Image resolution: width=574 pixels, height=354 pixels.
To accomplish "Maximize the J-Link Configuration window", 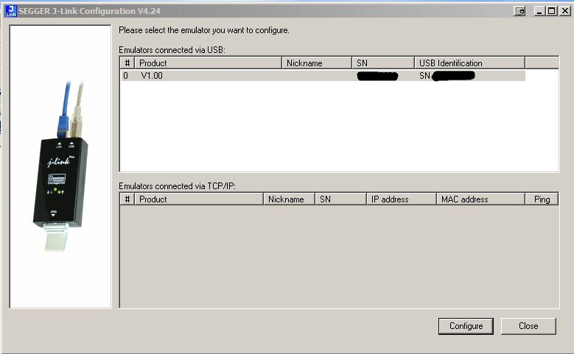I will [x=551, y=11].
